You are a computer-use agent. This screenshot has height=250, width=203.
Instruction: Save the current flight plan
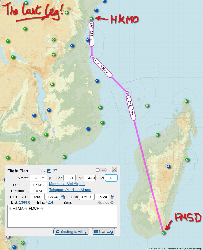(x=49, y=171)
